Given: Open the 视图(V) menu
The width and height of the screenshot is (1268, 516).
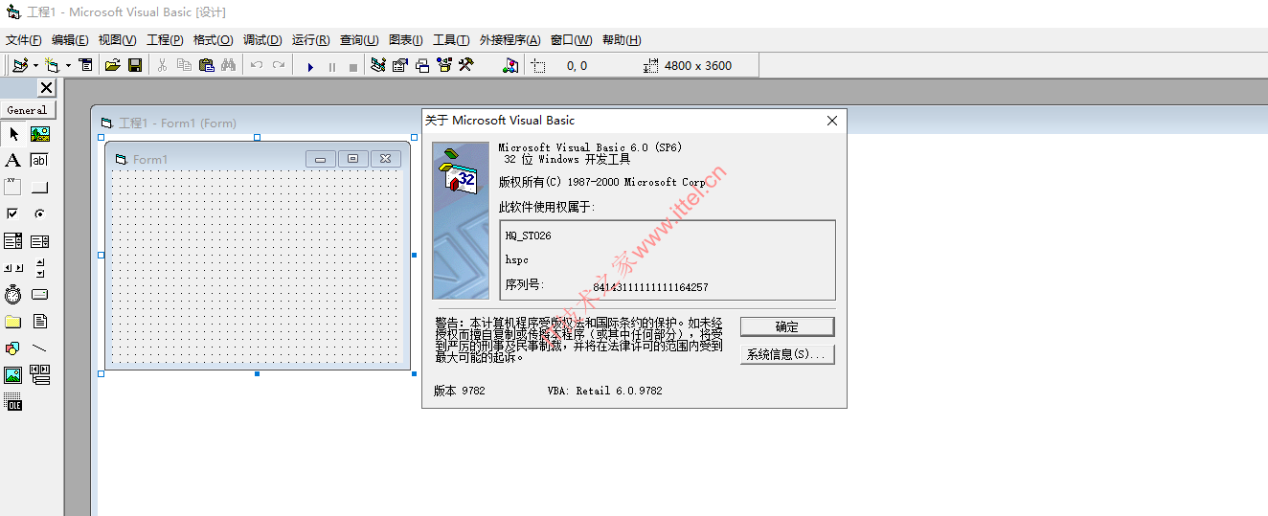Looking at the screenshot, I should [117, 40].
